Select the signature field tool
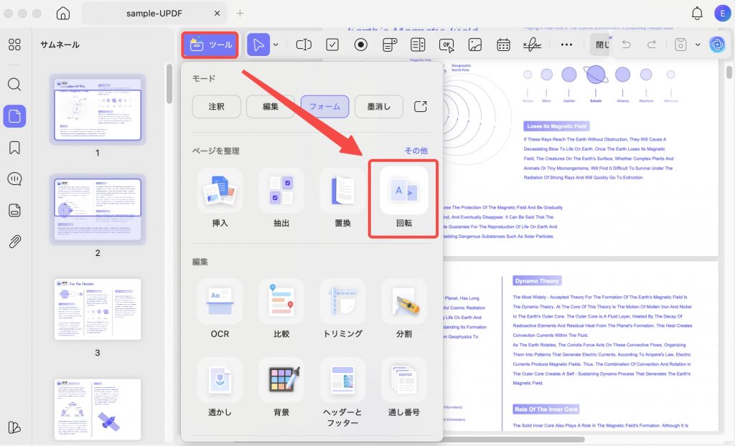Screen dimensions: 735x446 532,45
